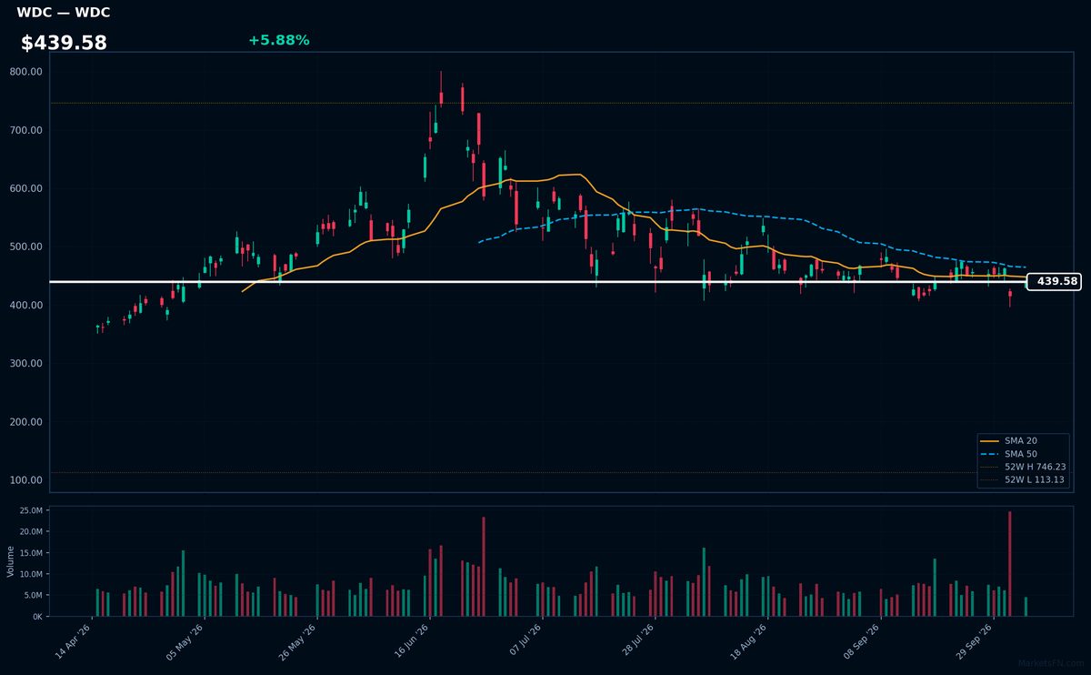Click the 800.00 price axis label
The height and width of the screenshot is (675, 1091).
tap(26, 72)
